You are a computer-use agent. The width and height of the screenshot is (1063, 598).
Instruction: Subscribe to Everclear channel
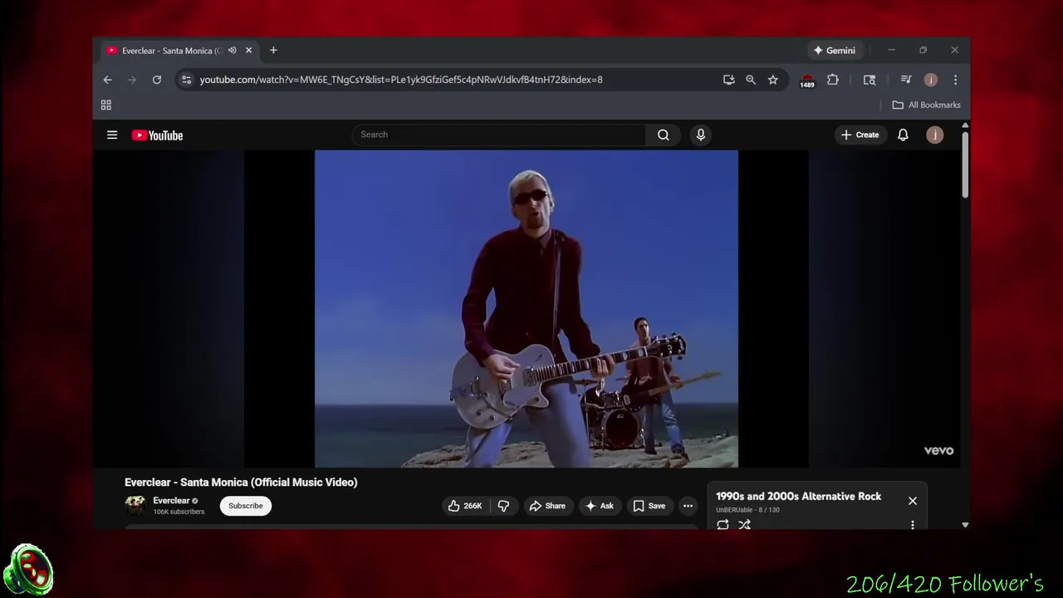[x=246, y=506]
